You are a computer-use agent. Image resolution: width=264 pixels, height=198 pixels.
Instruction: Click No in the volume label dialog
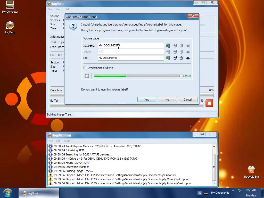click(167, 100)
